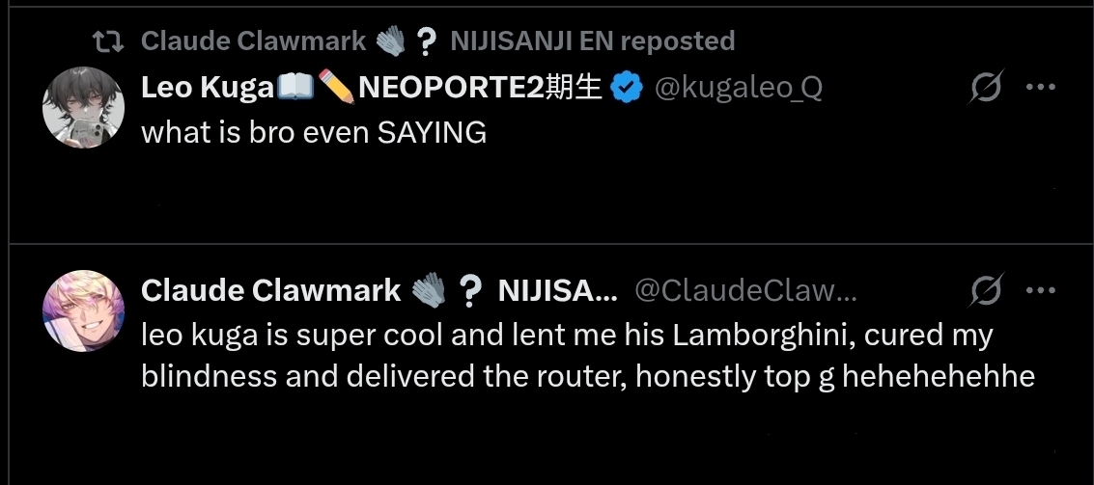Open the post text about the Lamborghini

pos(587,356)
